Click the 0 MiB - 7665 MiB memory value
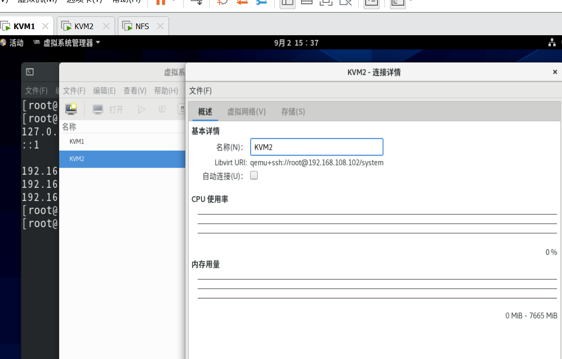The image size is (562, 359). click(x=531, y=316)
